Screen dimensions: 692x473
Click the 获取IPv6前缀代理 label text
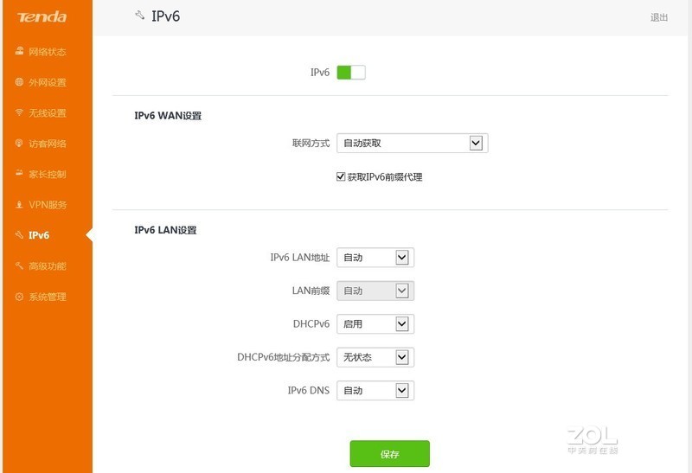385,177
